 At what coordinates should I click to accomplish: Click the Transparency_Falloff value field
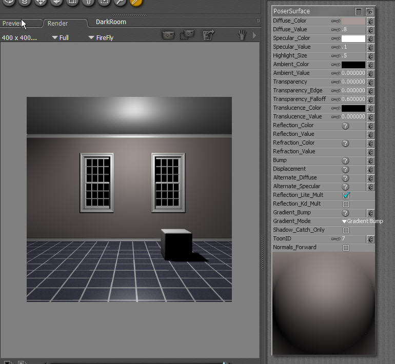pos(353,99)
